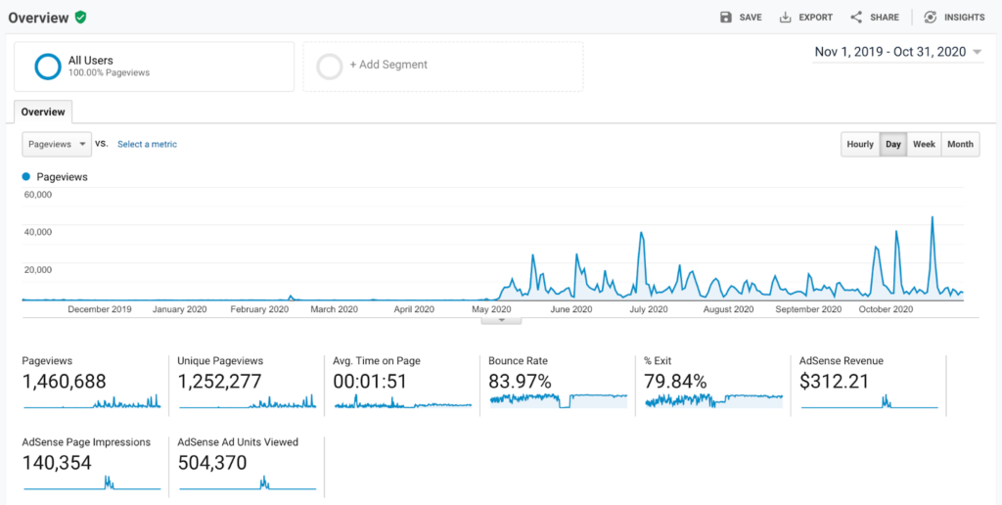Click the February 2020 axis label
The width and height of the screenshot is (1002, 505).
click(x=259, y=309)
